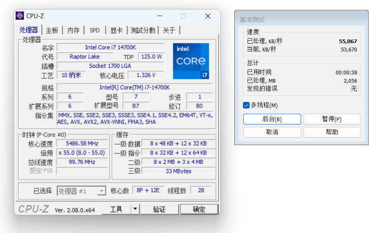Click the Intel Core i7 logo badge

point(191,61)
